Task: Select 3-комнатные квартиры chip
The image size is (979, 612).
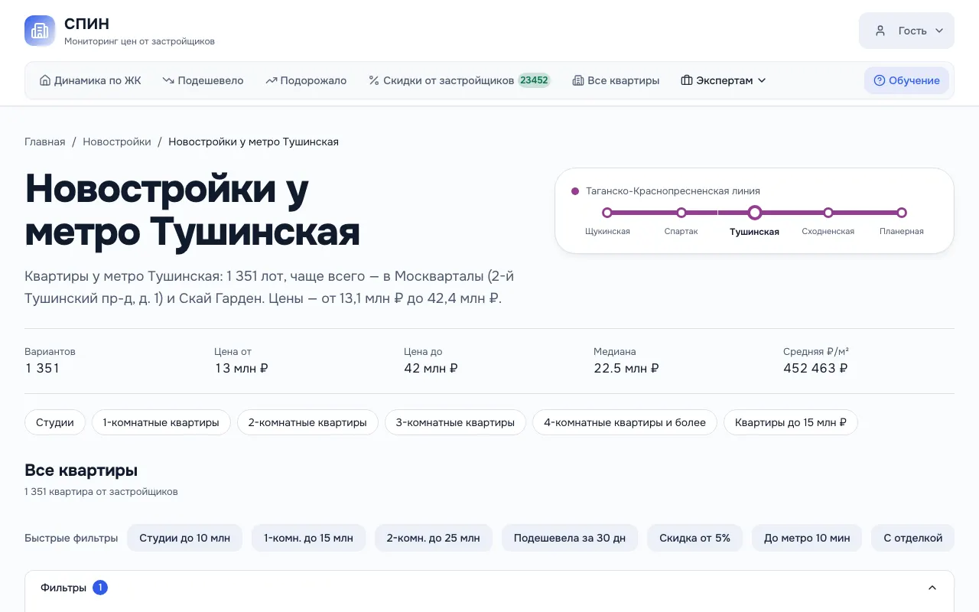Action: point(455,422)
